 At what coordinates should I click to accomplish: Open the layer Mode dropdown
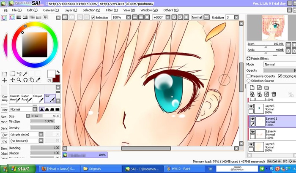click(x=280, y=64)
